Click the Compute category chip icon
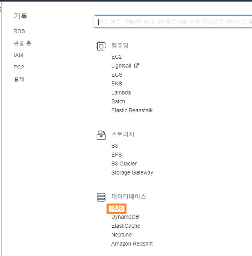The width and height of the screenshot is (252, 256). point(101,46)
